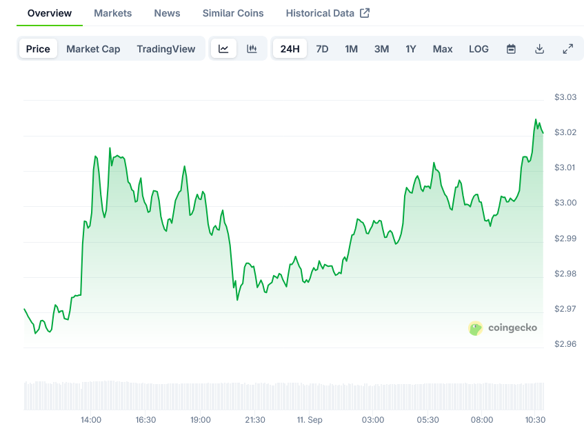
Task: Switch chart to Market Cap mode
Action: pos(93,49)
